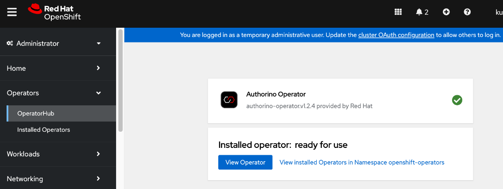The width and height of the screenshot is (503, 189).
Task: Click the View Operator button
Action: 245,162
